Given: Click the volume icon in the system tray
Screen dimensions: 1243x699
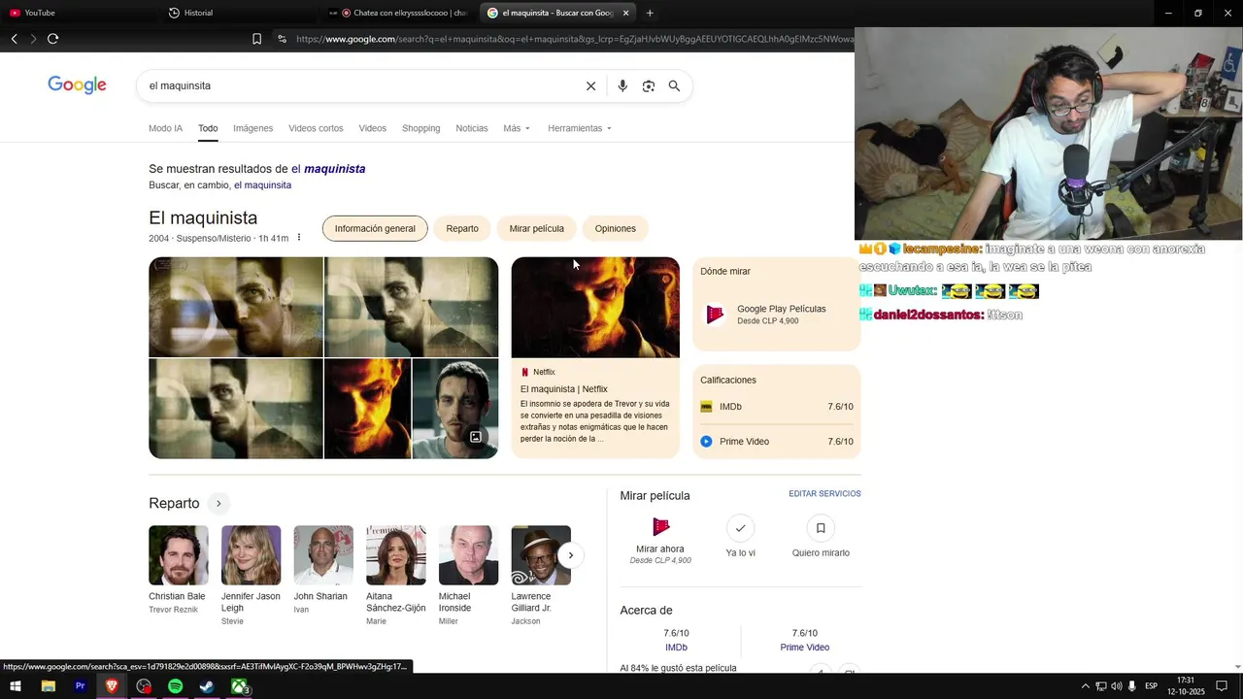Looking at the screenshot, I should point(1116,686).
